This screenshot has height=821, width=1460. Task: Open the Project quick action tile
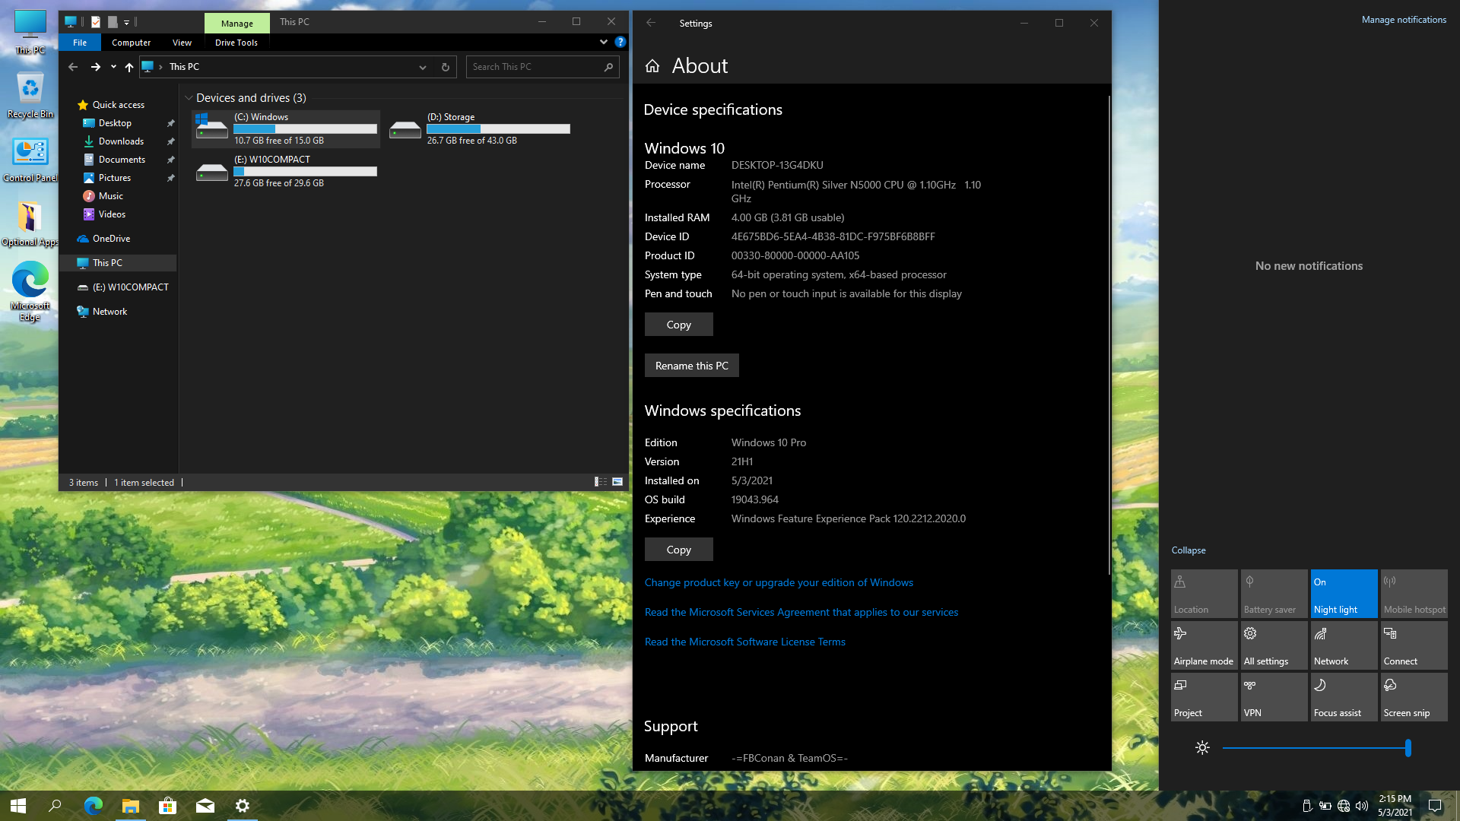pos(1204,697)
